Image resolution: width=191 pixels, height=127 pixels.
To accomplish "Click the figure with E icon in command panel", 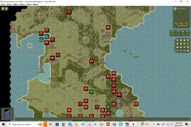I will [x=188, y=51].
